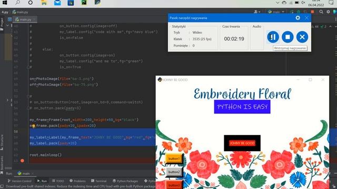Click the green debug bug icon in the toolbar

(x=299, y=12)
